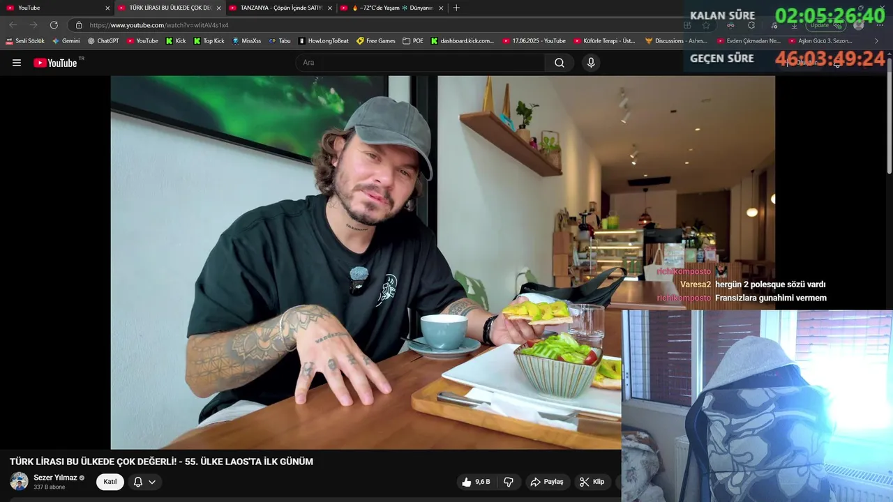Close the first YouTube tab
The height and width of the screenshot is (502, 893).
click(107, 8)
